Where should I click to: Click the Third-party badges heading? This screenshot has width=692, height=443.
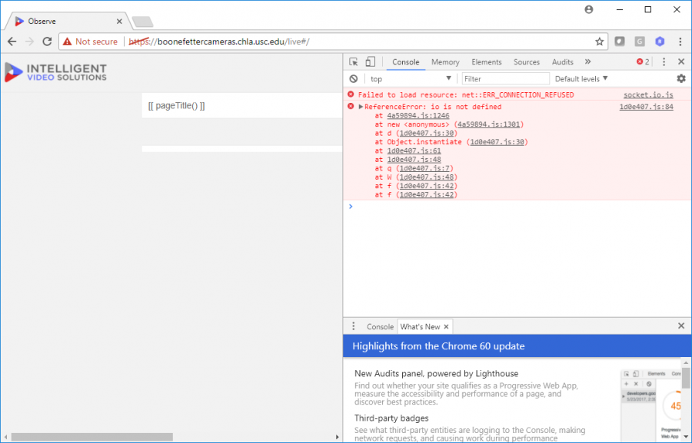[x=391, y=418]
